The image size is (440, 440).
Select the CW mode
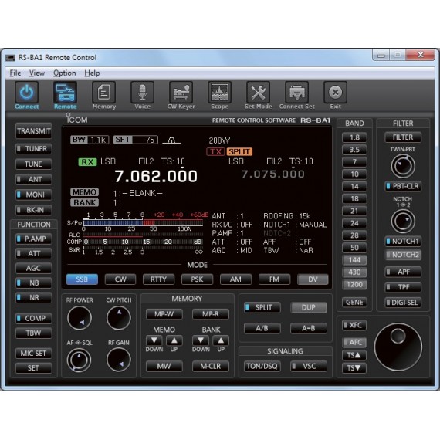pyautogui.click(x=120, y=279)
